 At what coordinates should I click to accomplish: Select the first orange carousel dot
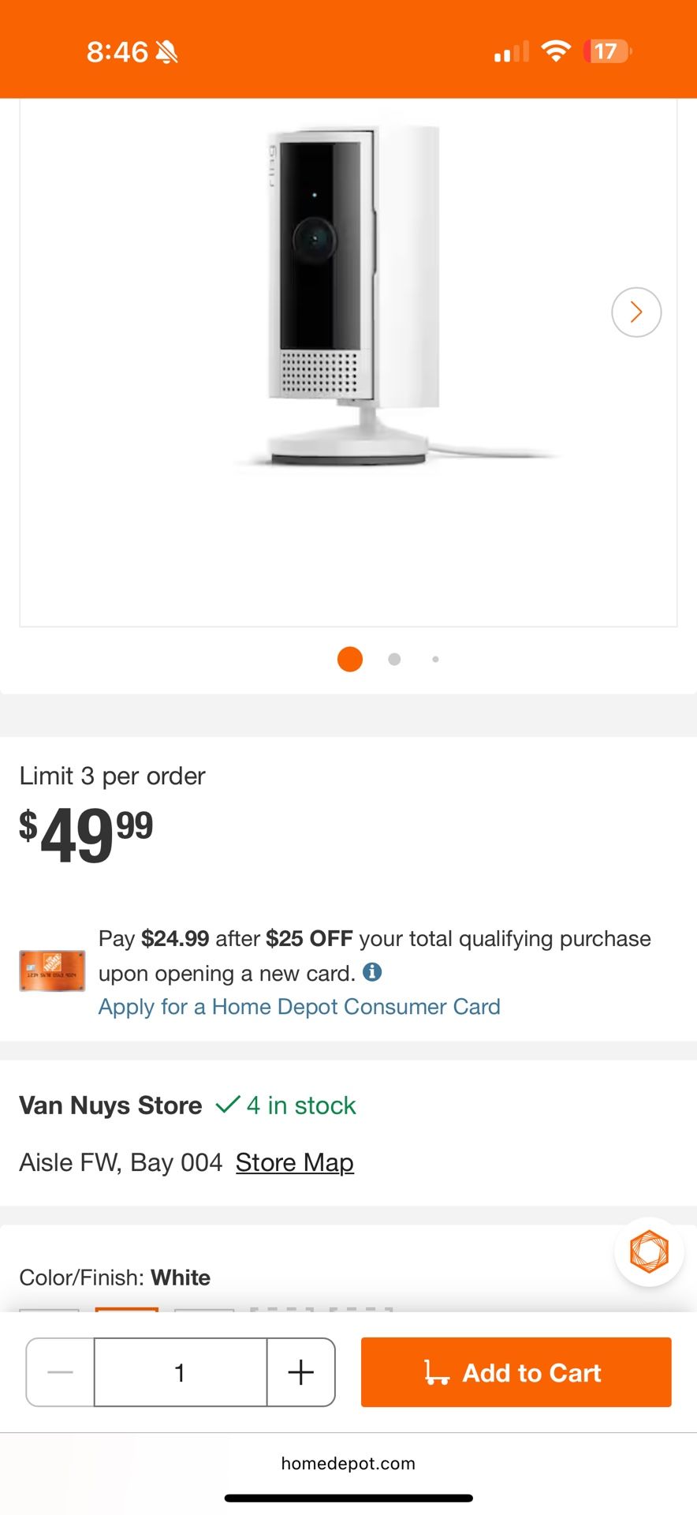click(x=350, y=659)
